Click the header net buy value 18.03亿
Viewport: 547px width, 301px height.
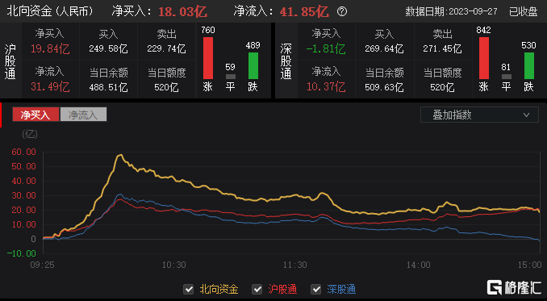pyautogui.click(x=182, y=12)
